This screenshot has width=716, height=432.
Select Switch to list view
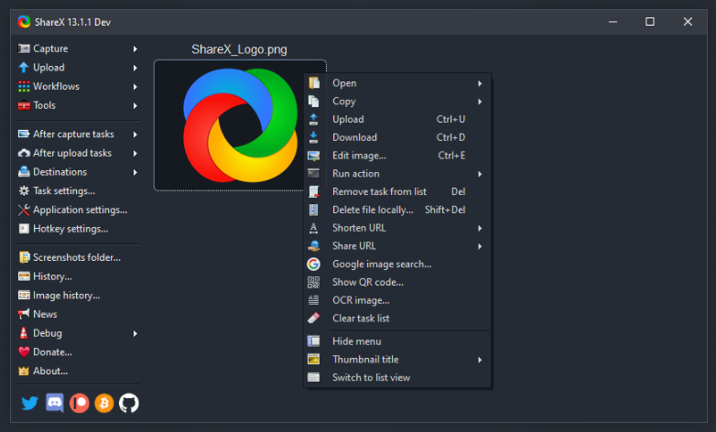[397, 378]
